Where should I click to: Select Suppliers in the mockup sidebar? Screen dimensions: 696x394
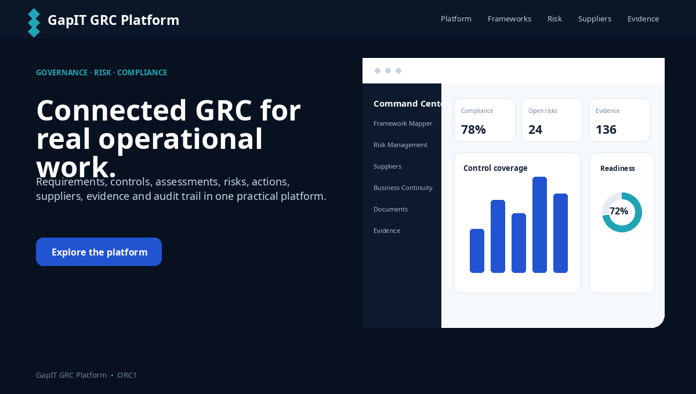[x=387, y=166]
